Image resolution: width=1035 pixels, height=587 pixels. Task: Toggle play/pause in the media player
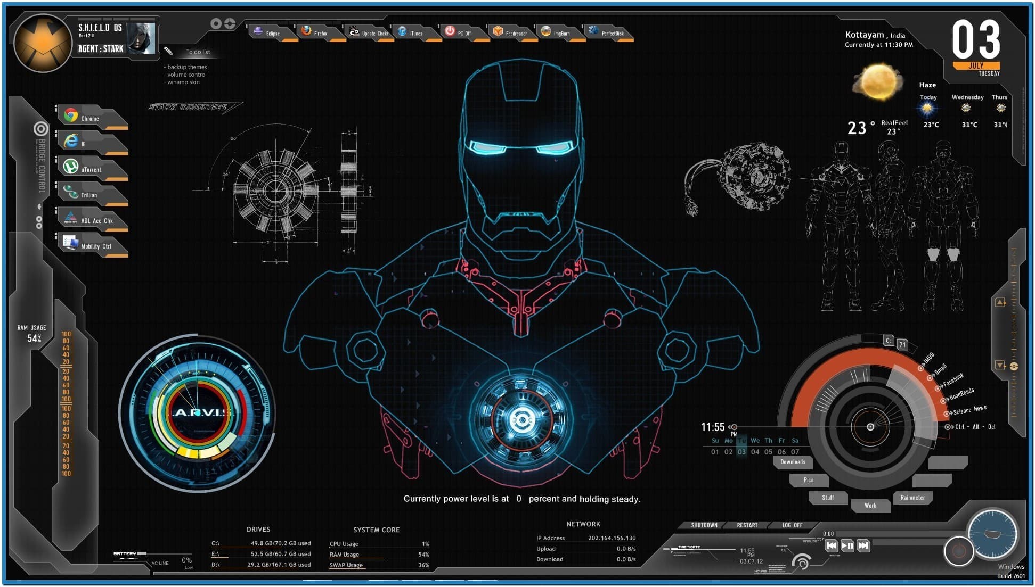(x=847, y=545)
